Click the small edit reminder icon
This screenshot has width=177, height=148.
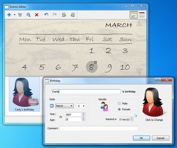point(136,116)
